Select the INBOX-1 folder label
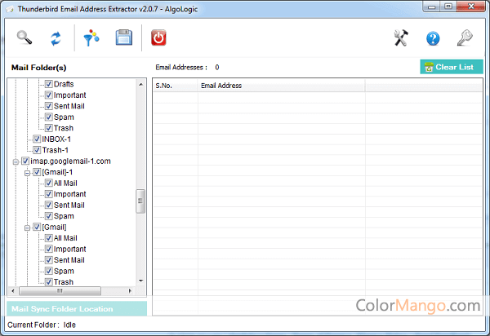The image size is (490, 336). tap(56, 139)
